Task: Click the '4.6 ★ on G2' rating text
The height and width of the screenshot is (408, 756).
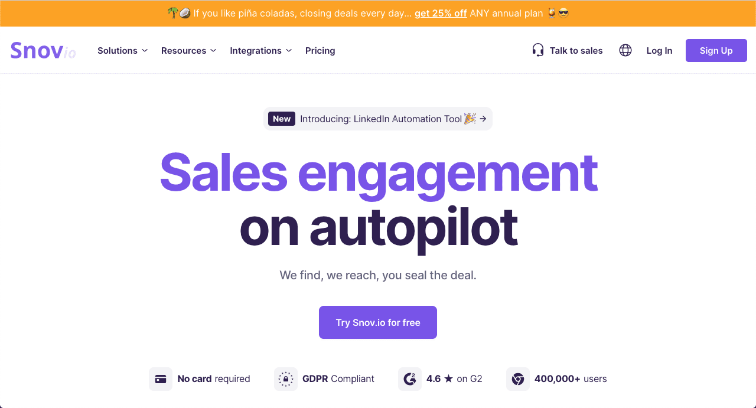Action: (x=454, y=379)
